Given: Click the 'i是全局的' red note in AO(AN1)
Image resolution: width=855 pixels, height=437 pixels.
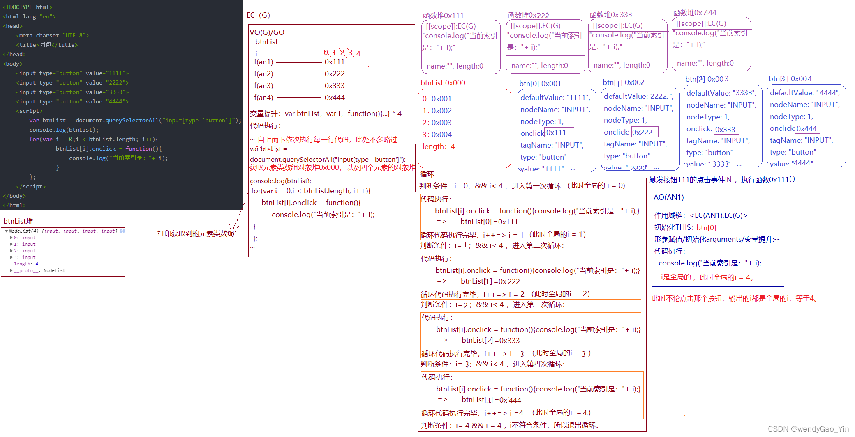Looking at the screenshot, I should (707, 277).
